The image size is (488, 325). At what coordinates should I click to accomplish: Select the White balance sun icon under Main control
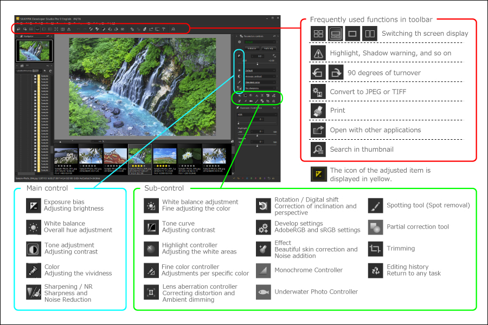tap(34, 227)
